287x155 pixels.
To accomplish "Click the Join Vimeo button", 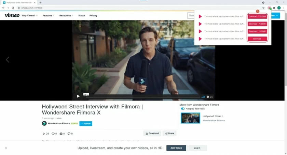I will click(x=176, y=148).
